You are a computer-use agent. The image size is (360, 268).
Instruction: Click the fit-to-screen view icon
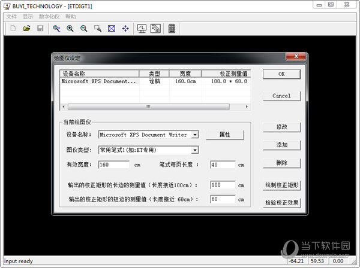coord(112,28)
